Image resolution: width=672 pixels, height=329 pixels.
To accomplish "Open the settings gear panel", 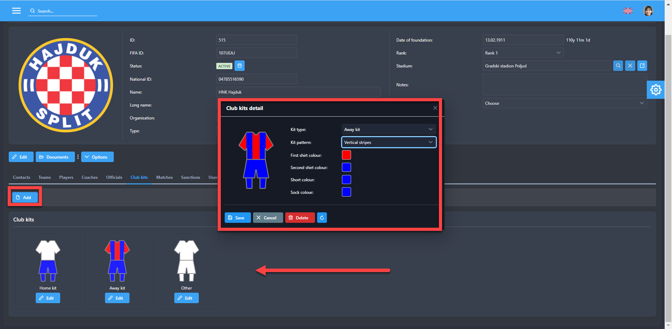I will (x=656, y=90).
